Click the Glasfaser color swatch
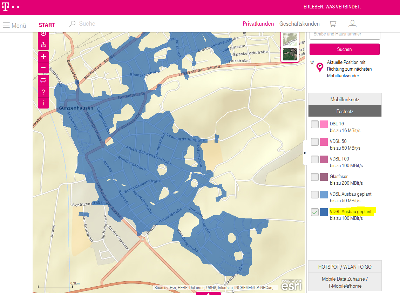 coord(324,177)
